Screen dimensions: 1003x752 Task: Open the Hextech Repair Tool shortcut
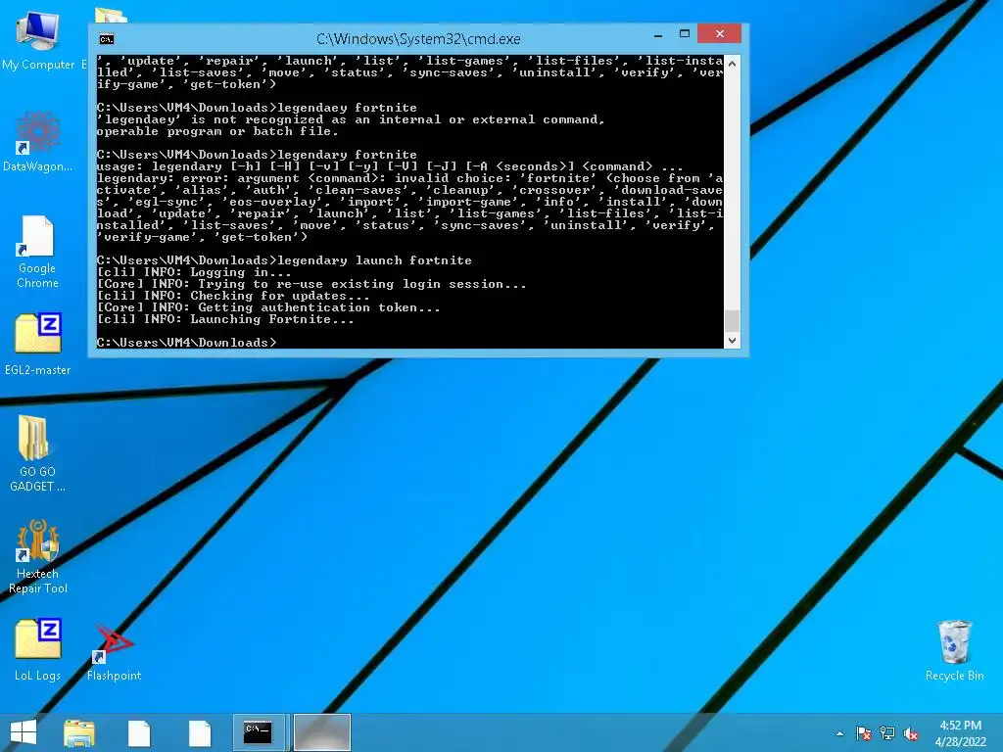click(38, 556)
